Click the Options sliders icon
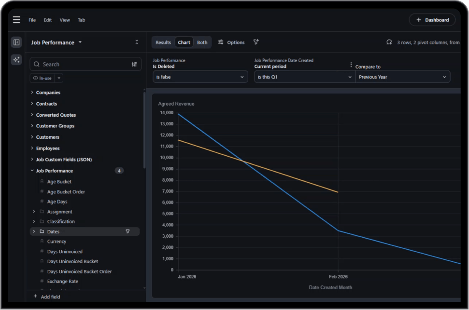This screenshot has height=310, width=469. click(221, 42)
